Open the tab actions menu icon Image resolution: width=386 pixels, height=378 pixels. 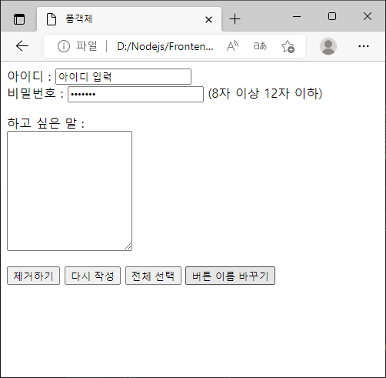click(19, 19)
